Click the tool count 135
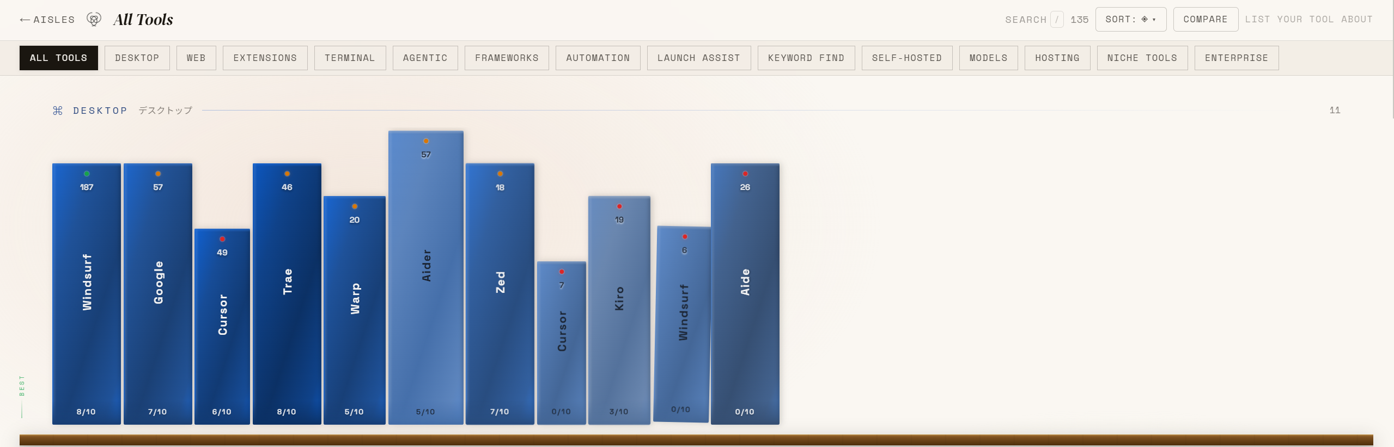 (x=1079, y=20)
